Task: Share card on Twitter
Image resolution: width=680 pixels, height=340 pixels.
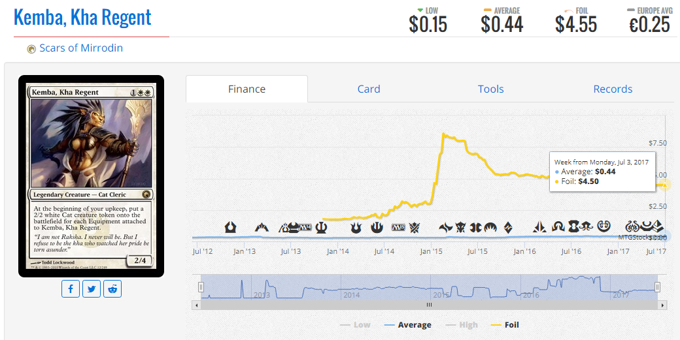Action: pos(91,289)
